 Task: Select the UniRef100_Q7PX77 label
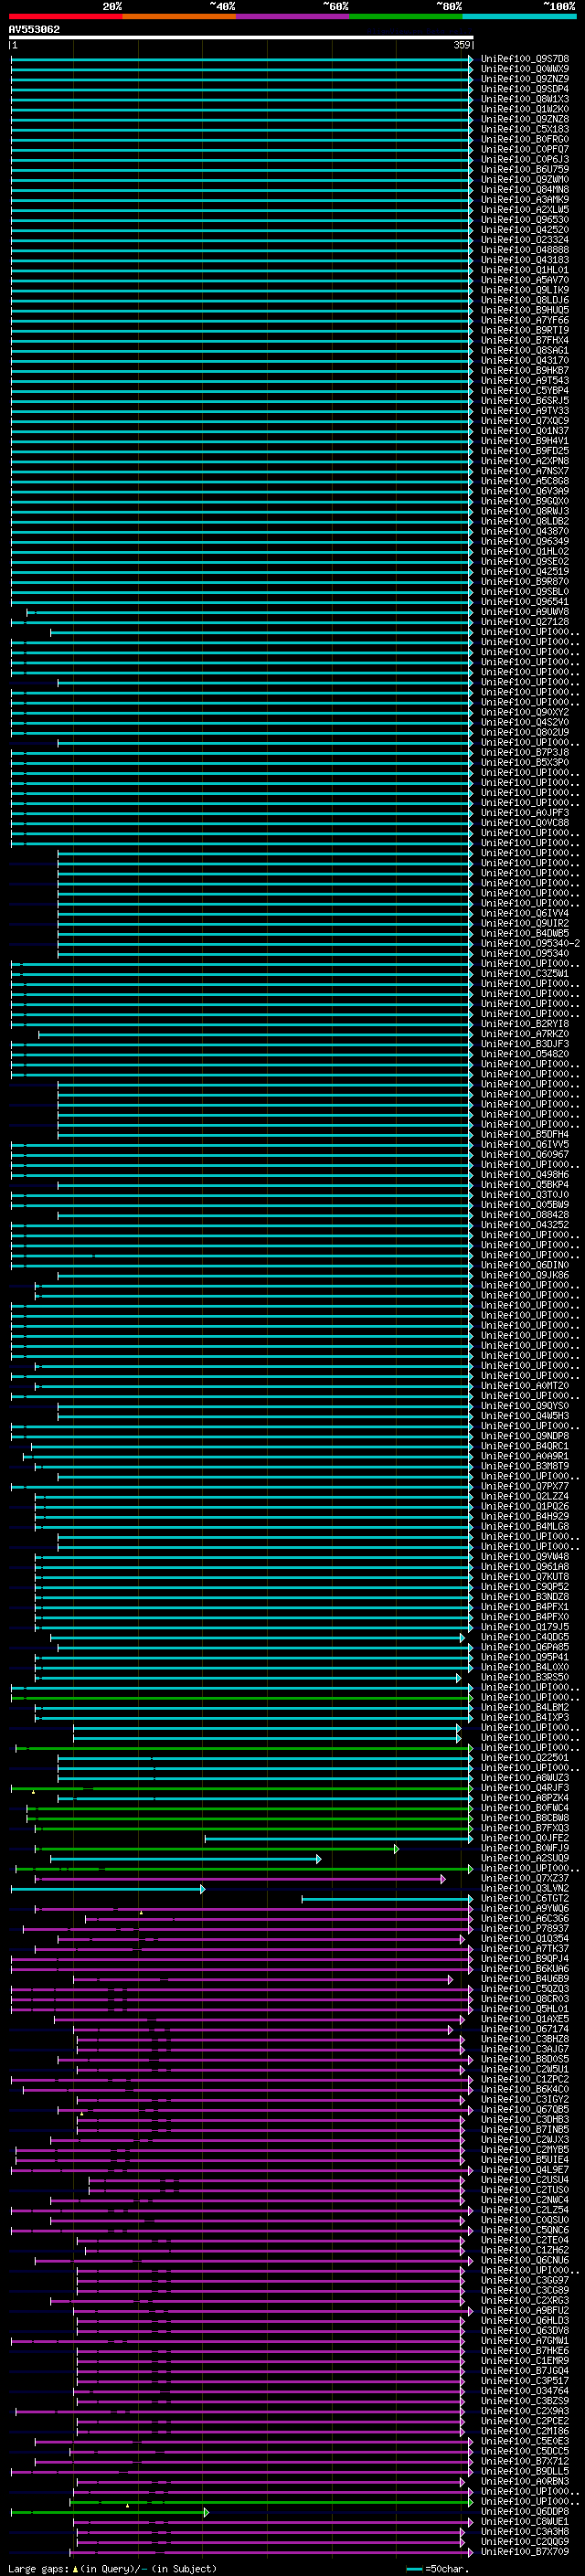525,1487
